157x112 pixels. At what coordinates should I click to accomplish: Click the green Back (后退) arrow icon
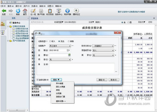4,11
